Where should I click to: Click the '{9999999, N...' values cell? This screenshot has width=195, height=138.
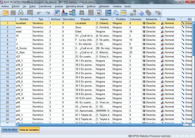104,111
